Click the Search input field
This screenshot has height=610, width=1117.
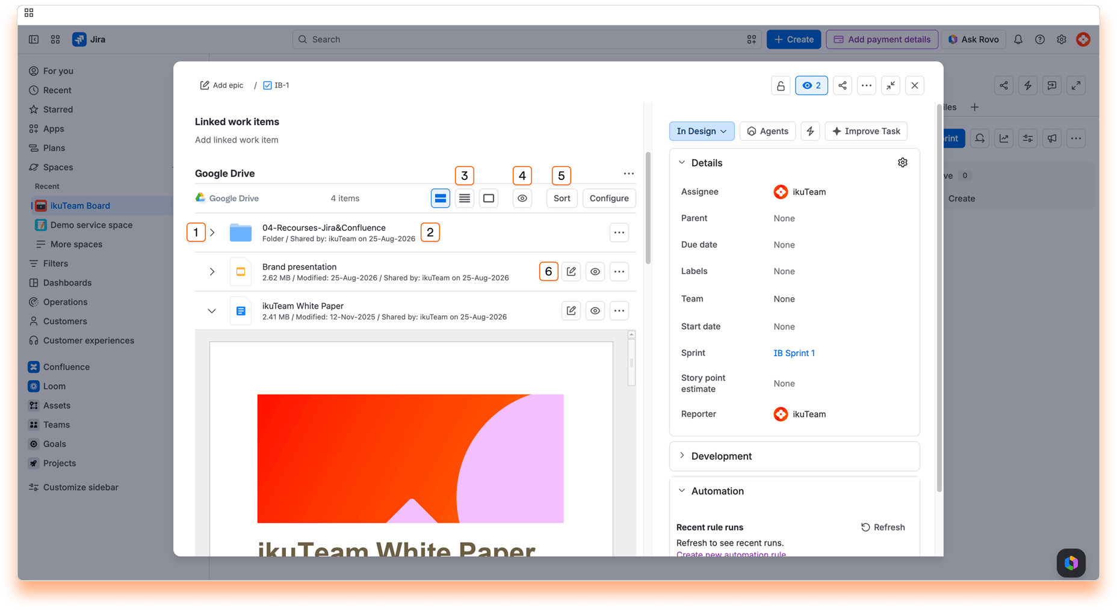click(x=527, y=39)
